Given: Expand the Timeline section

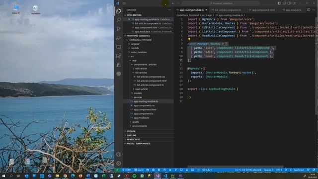Looking at the screenshot, I should coord(149,135).
